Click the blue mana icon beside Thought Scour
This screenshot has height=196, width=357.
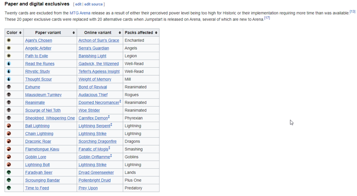(9, 79)
